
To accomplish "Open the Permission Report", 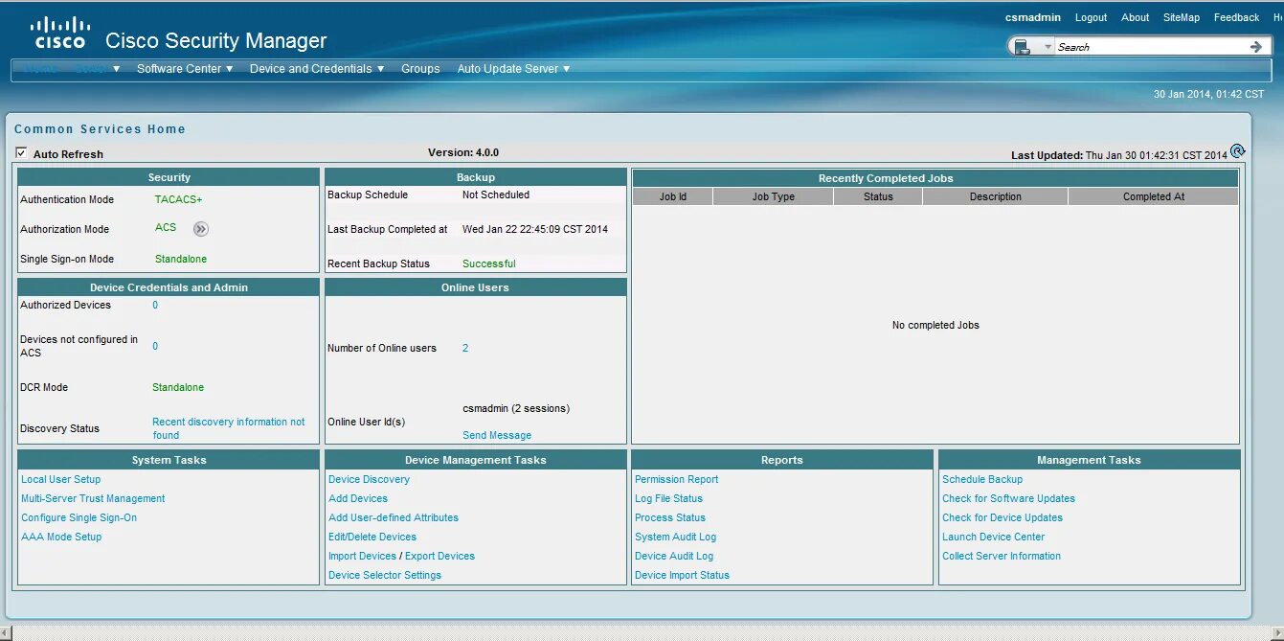I will click(x=676, y=479).
